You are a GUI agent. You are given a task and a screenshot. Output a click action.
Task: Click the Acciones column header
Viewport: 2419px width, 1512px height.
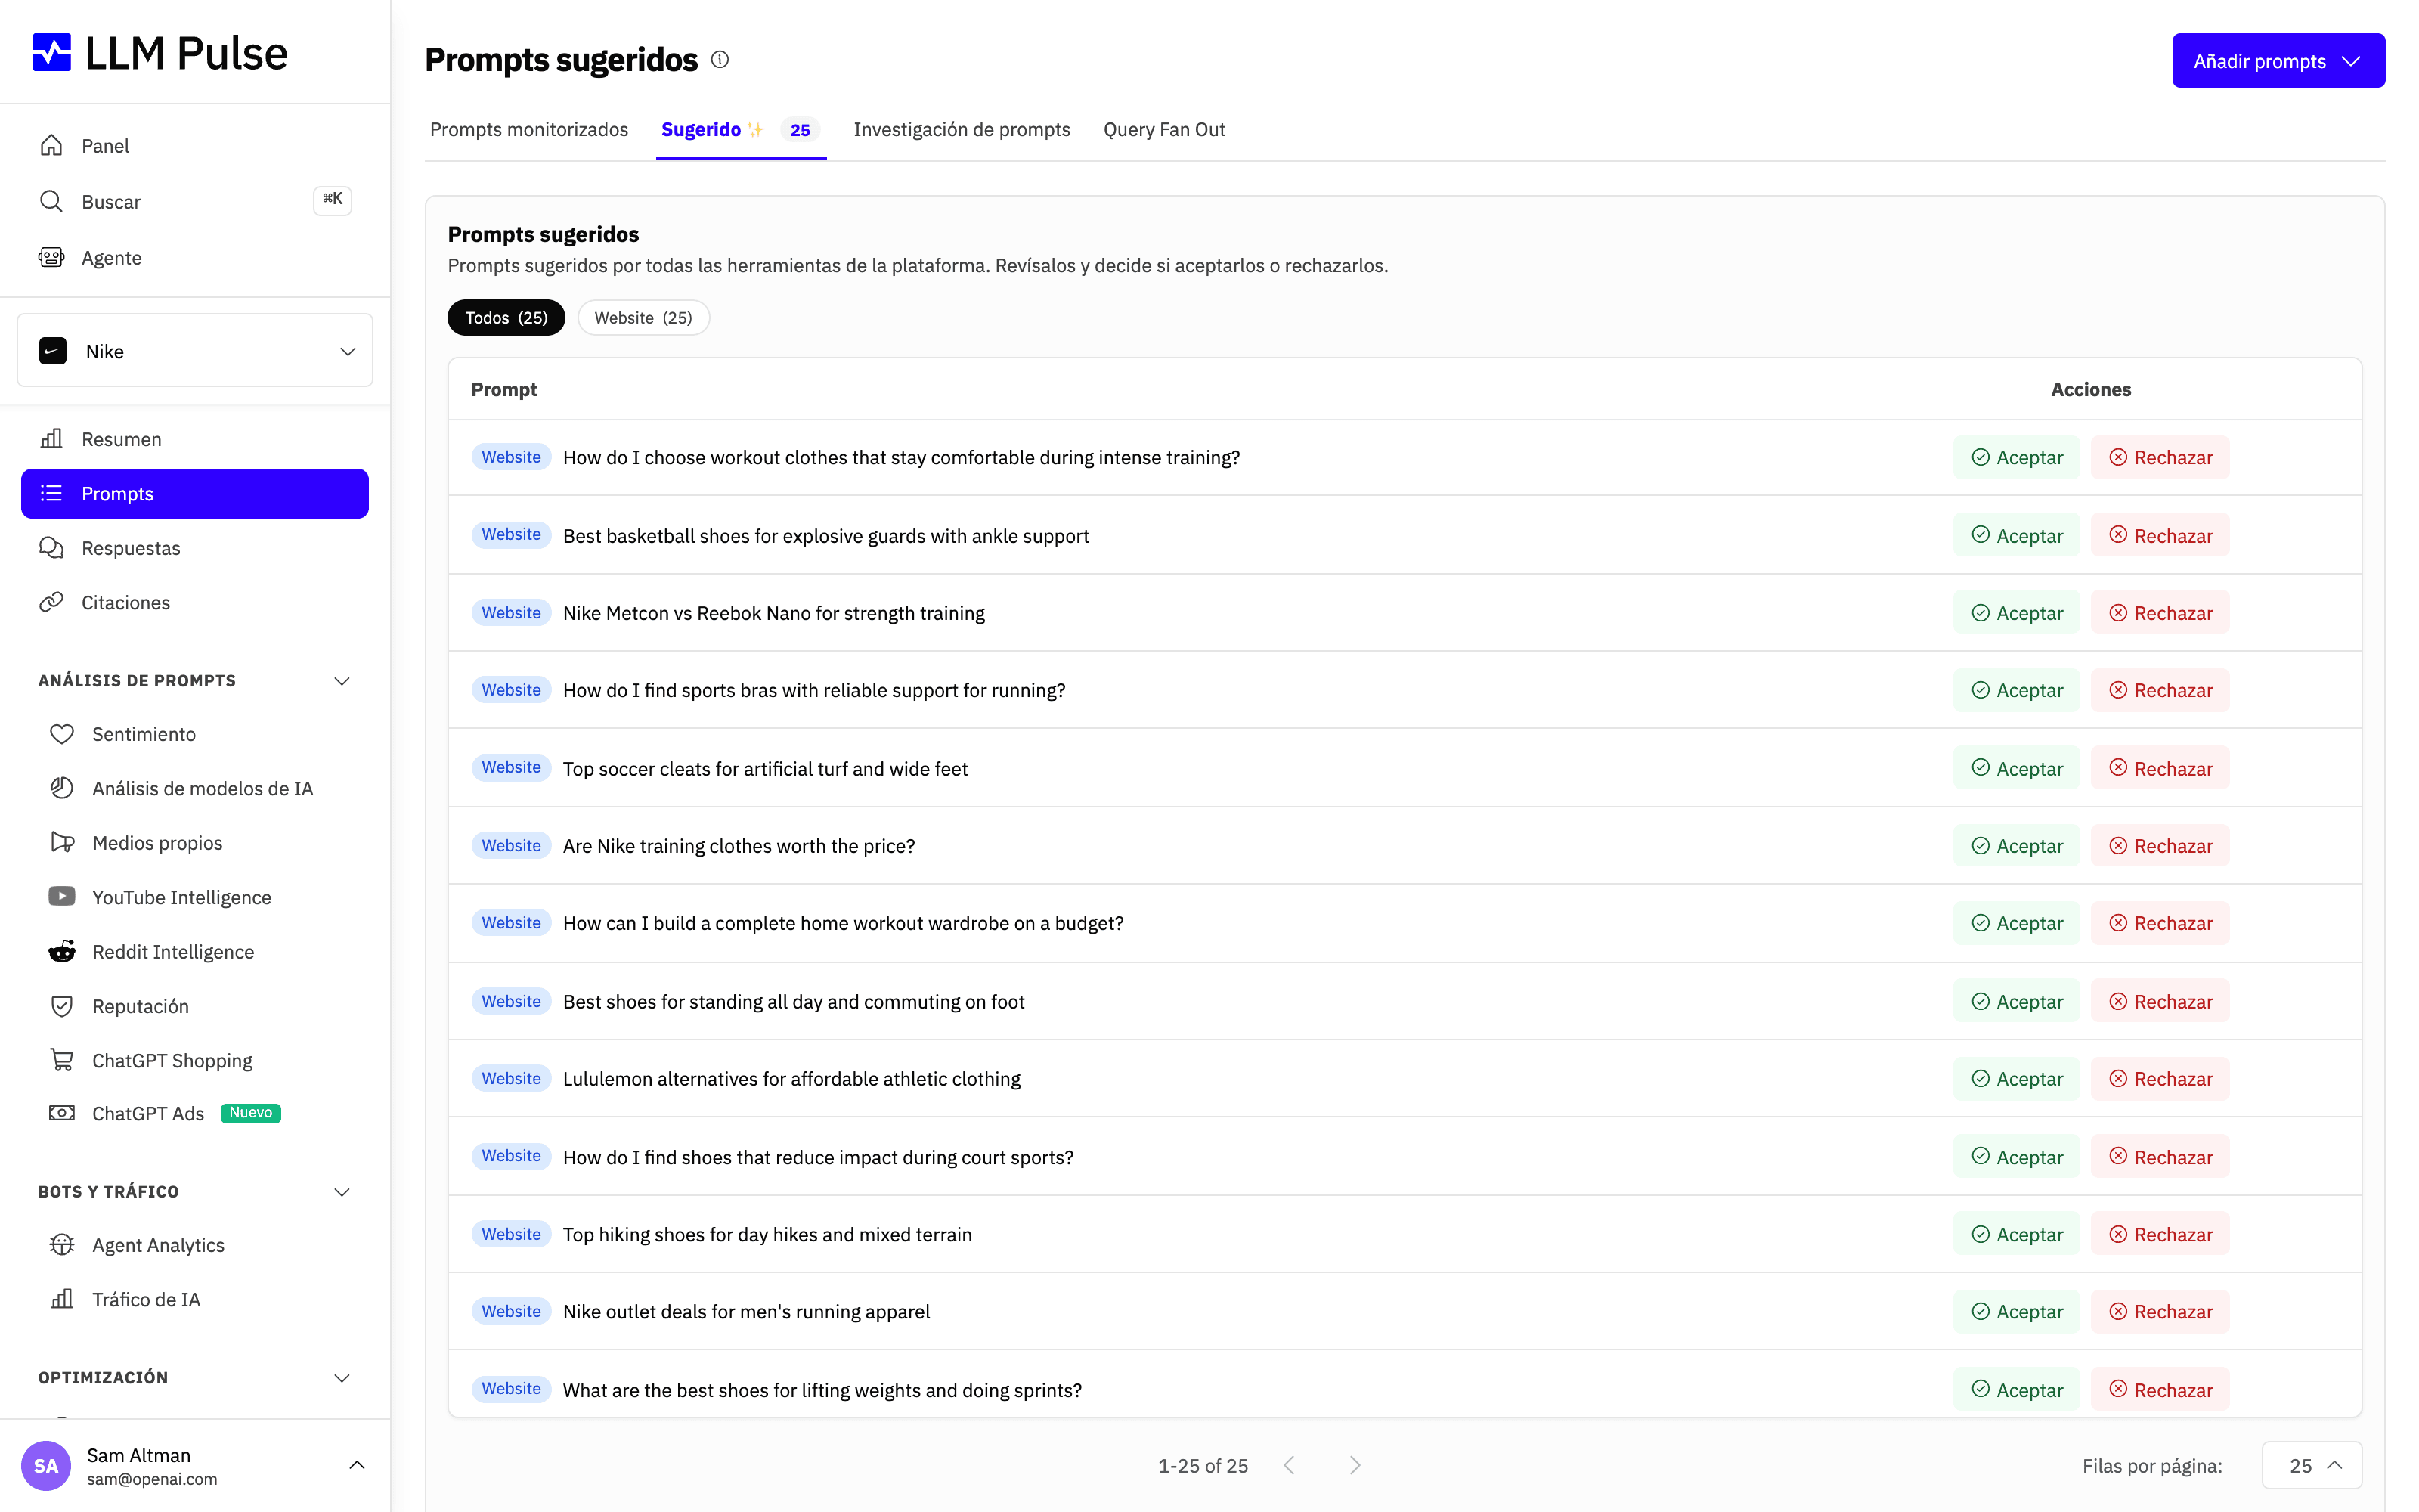tap(2091, 389)
